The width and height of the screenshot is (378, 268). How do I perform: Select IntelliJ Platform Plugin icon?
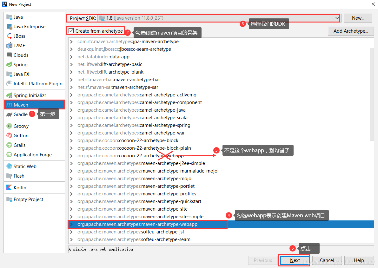pyautogui.click(x=9, y=84)
